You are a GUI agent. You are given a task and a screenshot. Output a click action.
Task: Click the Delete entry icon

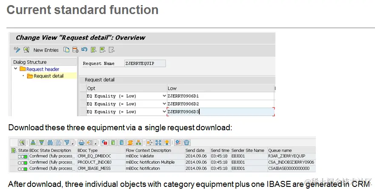(75, 50)
